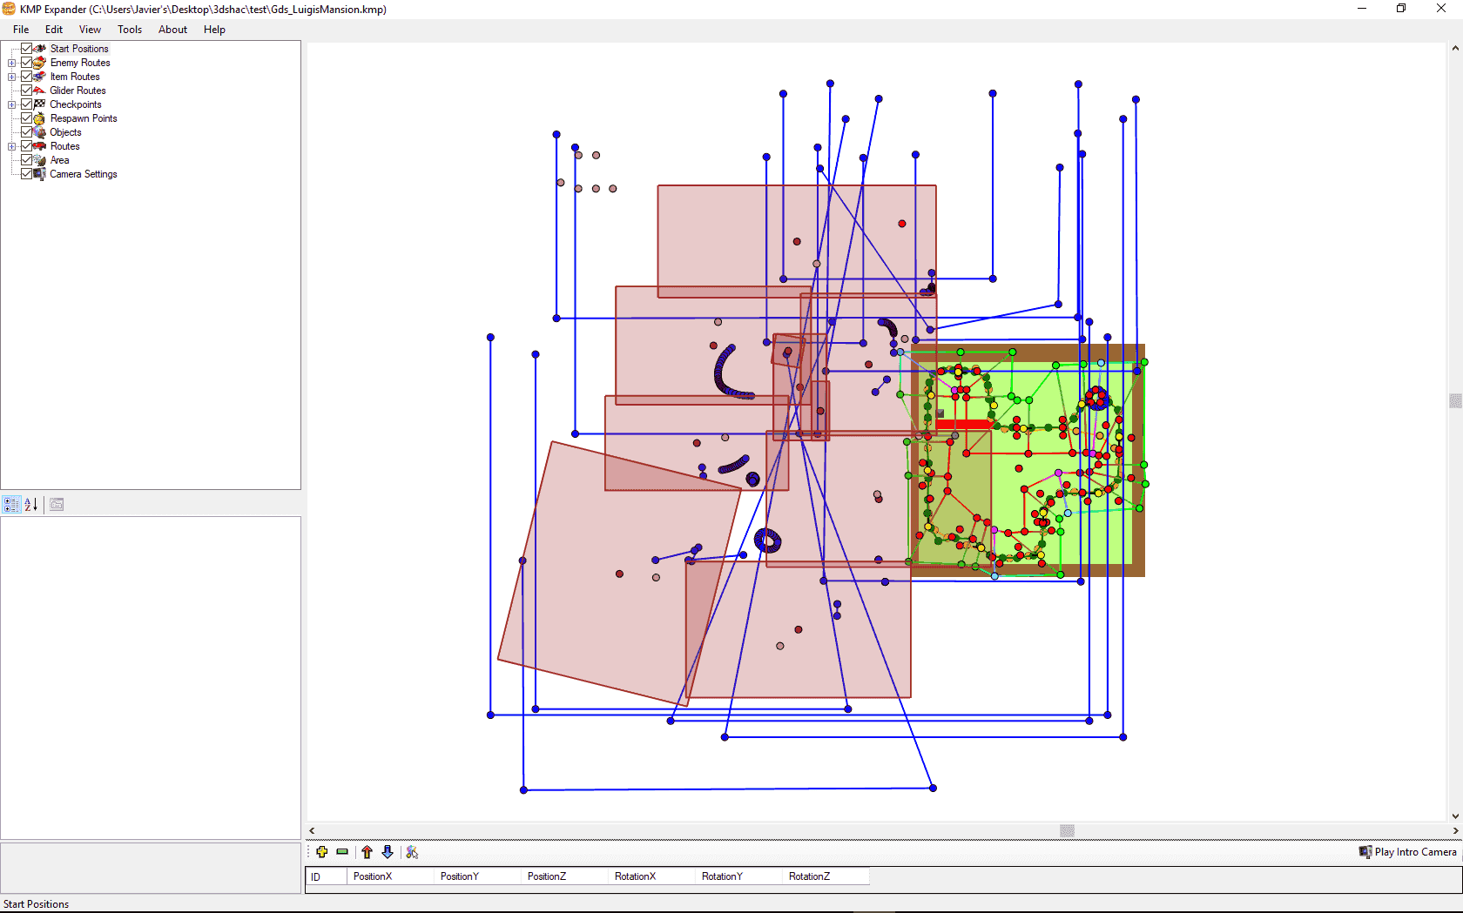Click the ID column header
Image resolution: width=1463 pixels, height=913 pixels.
(327, 876)
